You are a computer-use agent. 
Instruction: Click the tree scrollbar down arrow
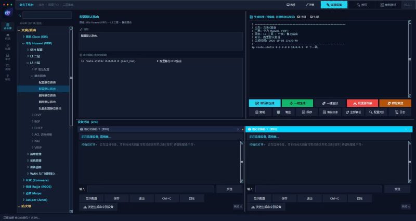click(x=71, y=212)
